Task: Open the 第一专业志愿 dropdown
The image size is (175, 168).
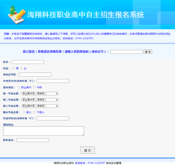Action: pos(40,93)
